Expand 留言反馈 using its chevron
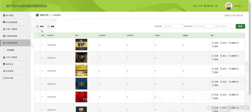Viewport: 251px width, 112px height. [x=27, y=64]
